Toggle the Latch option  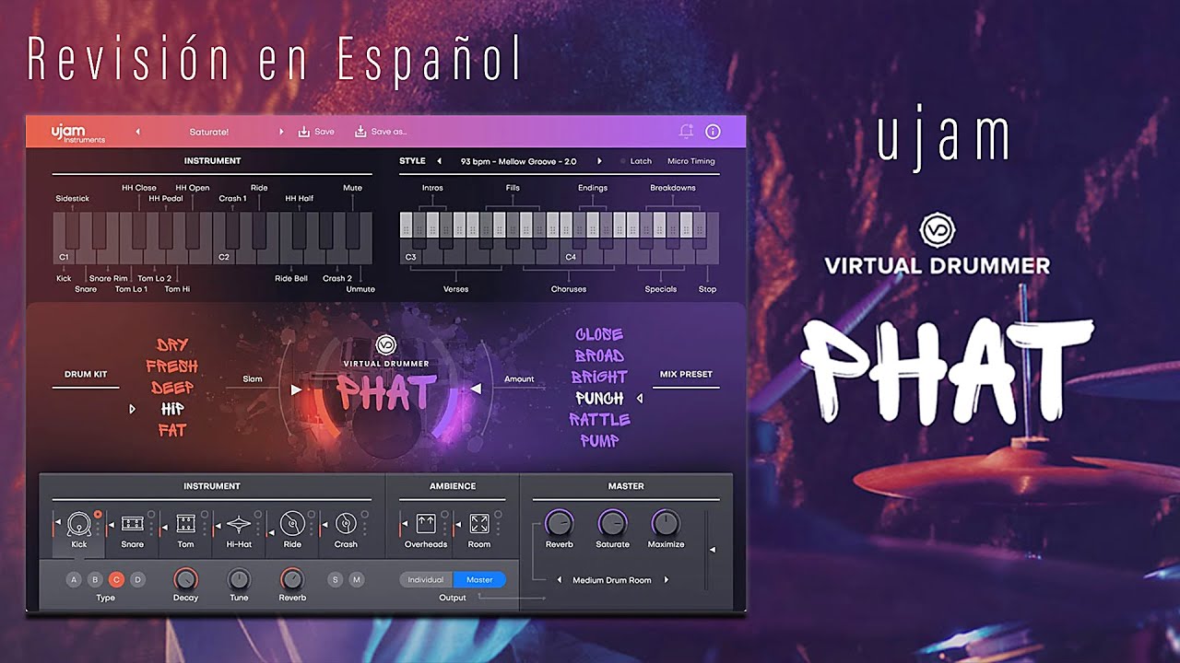point(636,161)
